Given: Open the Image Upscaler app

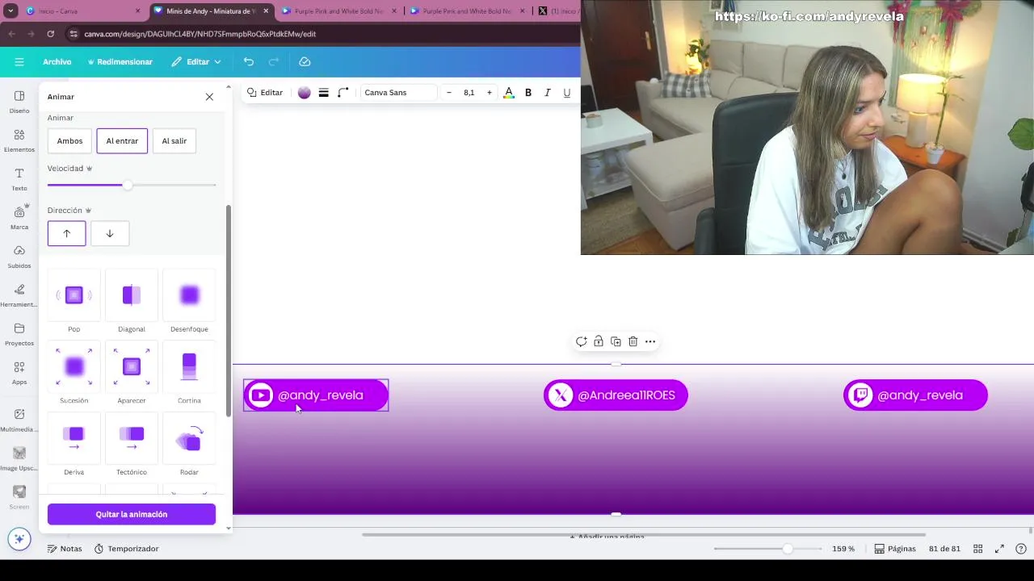Looking at the screenshot, I should click(19, 459).
